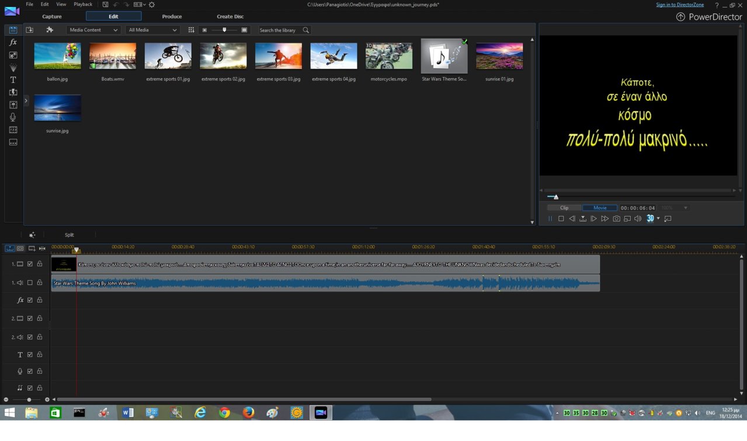747x441 pixels.
Task: Click the Stop button in preview controls
Action: pyautogui.click(x=561, y=218)
